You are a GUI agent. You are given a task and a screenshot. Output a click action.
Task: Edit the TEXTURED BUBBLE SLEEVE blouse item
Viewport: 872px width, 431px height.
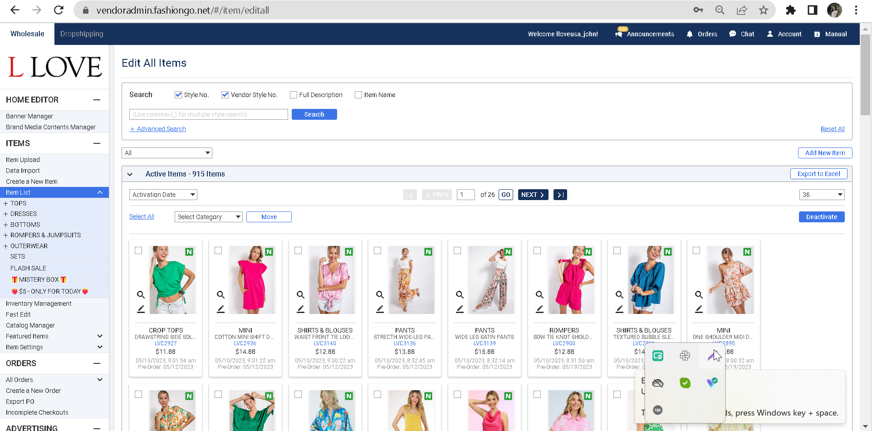tap(619, 309)
